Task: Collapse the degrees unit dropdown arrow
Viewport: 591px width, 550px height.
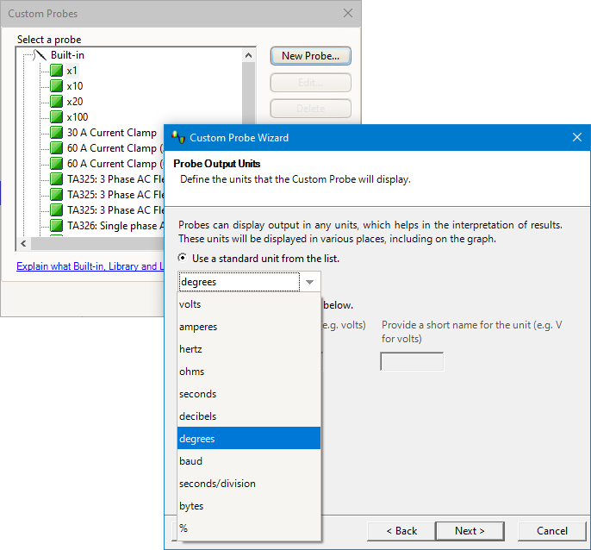Action: tap(309, 282)
